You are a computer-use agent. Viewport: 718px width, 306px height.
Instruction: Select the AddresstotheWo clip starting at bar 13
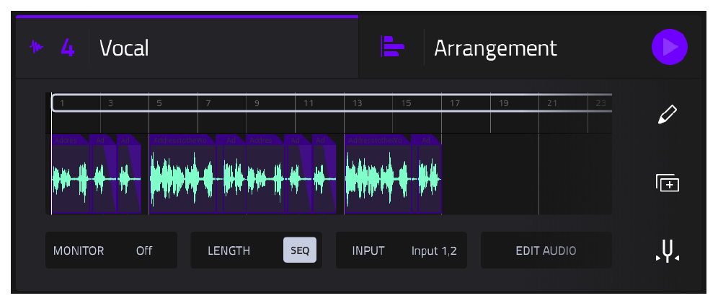pyautogui.click(x=378, y=174)
